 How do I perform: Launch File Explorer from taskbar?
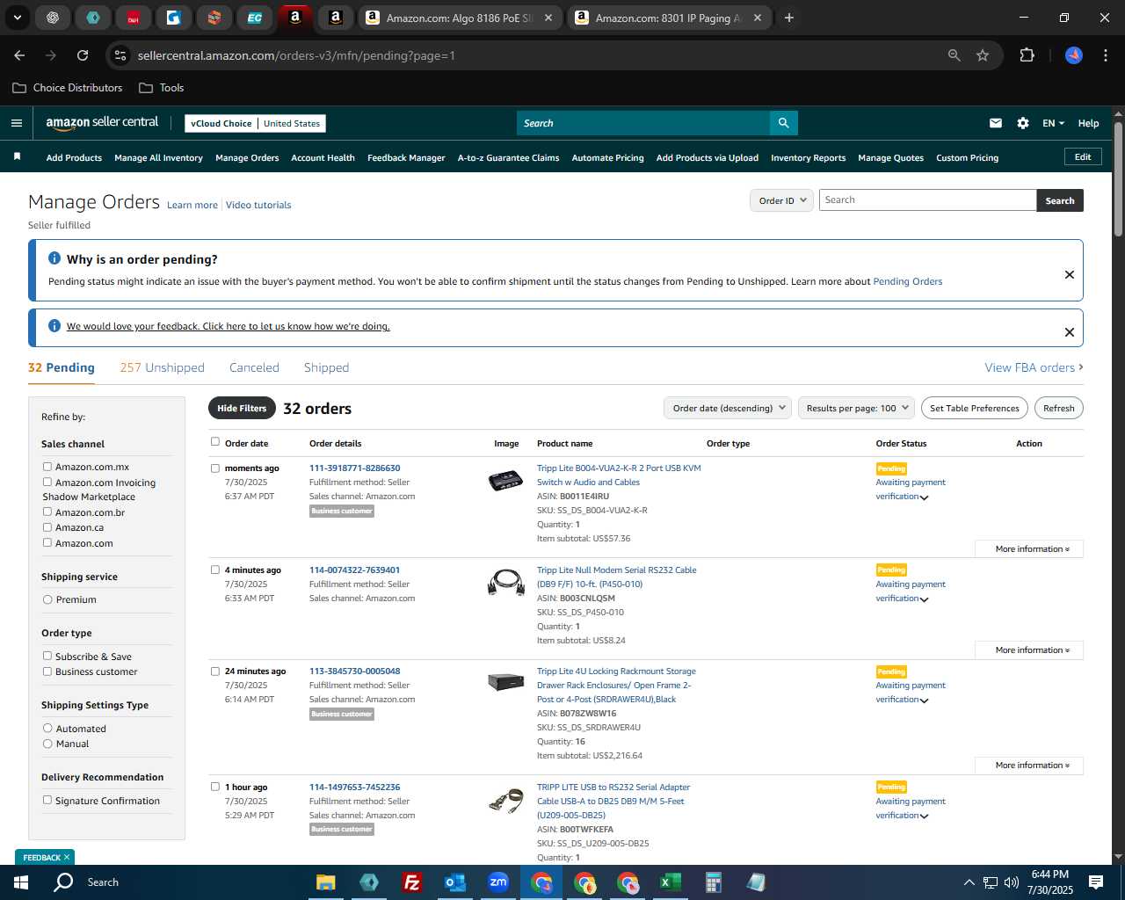[x=326, y=882]
